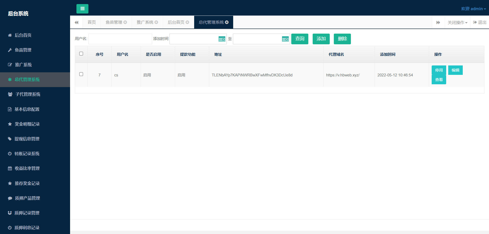Image resolution: width=489 pixels, height=234 pixels.
Task: Click 编辑 for the cs row
Action: [x=455, y=70]
